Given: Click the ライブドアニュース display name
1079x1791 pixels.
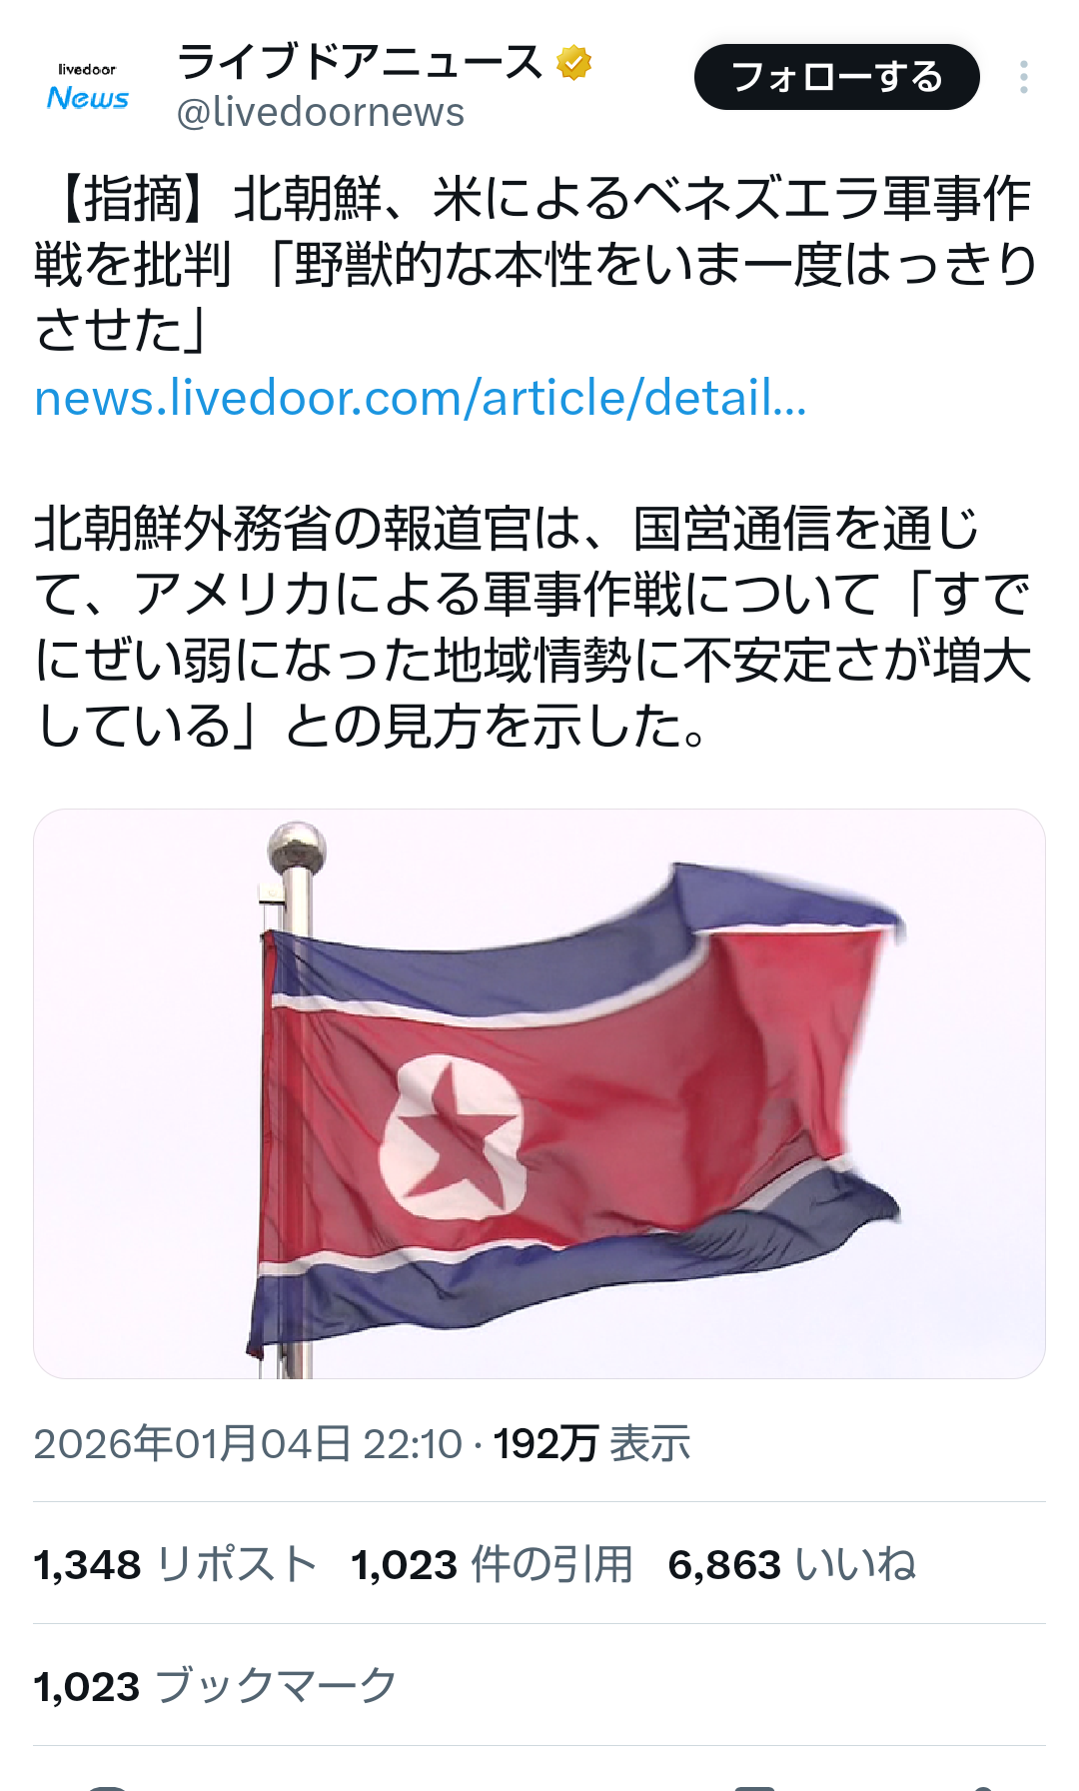Looking at the screenshot, I should click(x=361, y=62).
